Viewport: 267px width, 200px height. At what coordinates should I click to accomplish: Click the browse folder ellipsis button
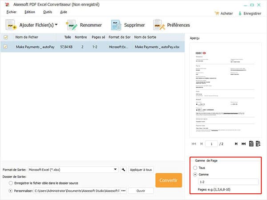(123, 191)
